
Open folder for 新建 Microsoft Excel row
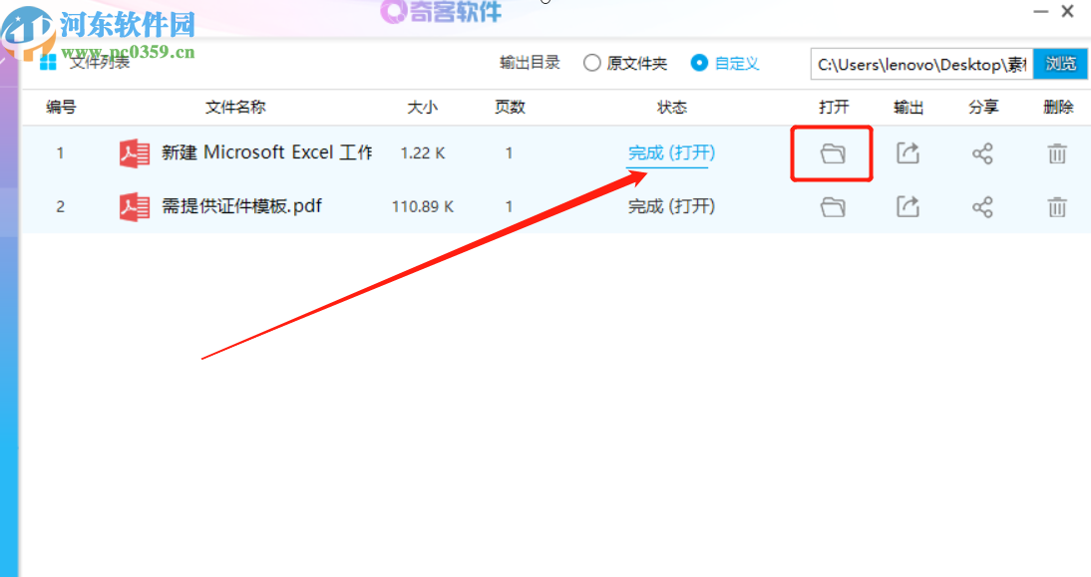click(832, 152)
